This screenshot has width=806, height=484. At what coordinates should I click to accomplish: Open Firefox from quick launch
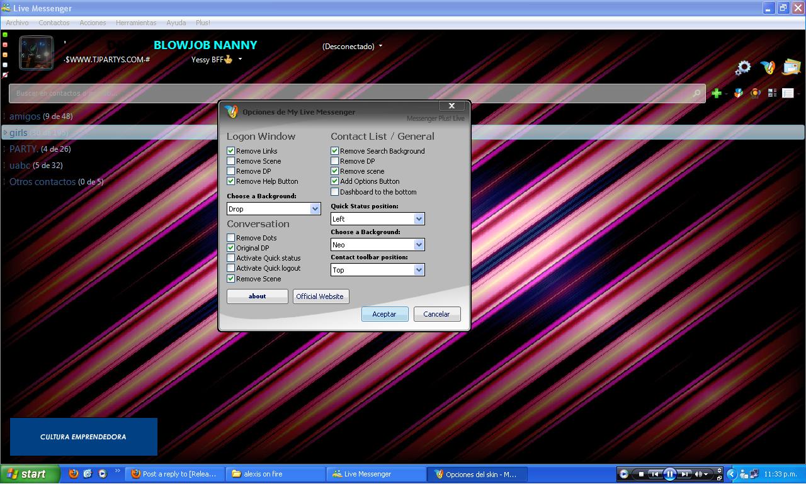point(74,474)
